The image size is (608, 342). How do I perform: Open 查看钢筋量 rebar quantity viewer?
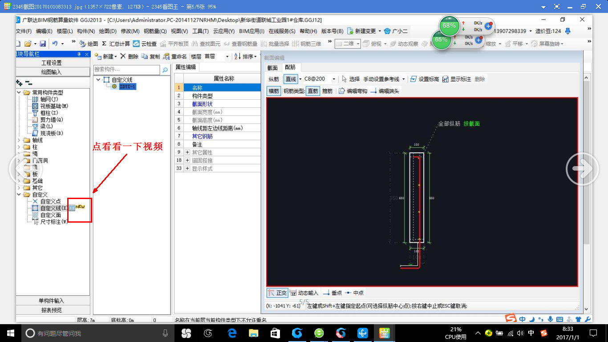tap(240, 44)
